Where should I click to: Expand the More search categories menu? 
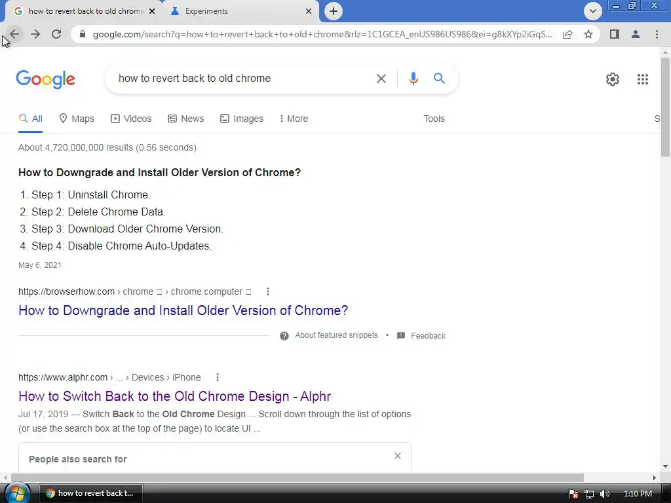click(294, 119)
